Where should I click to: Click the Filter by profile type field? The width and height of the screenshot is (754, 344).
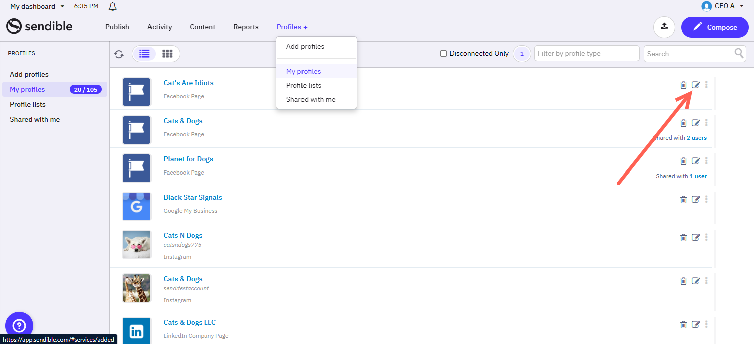[x=587, y=54]
